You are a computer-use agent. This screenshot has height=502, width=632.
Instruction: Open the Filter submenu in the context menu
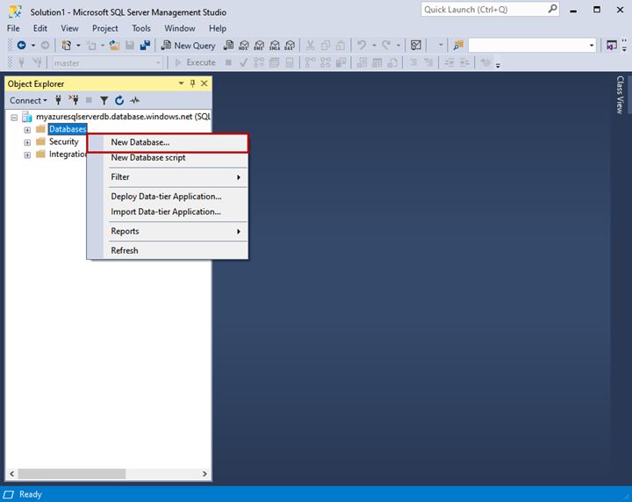click(x=168, y=177)
